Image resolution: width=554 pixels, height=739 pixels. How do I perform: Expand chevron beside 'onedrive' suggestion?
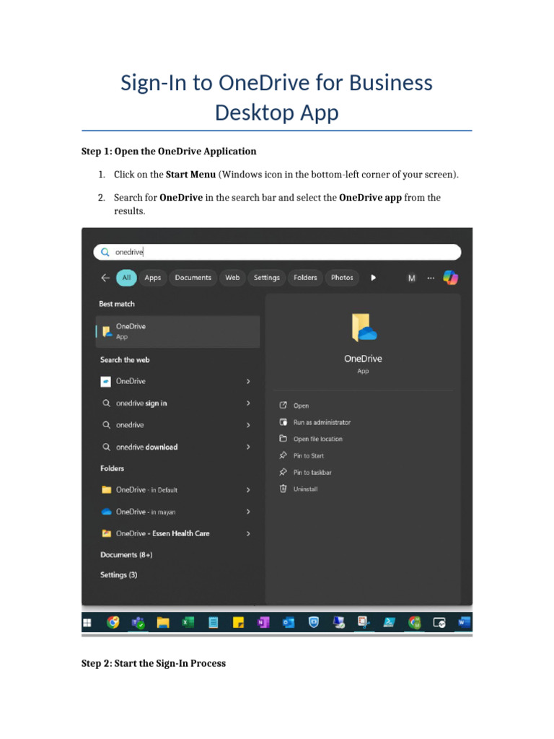pyautogui.click(x=248, y=425)
